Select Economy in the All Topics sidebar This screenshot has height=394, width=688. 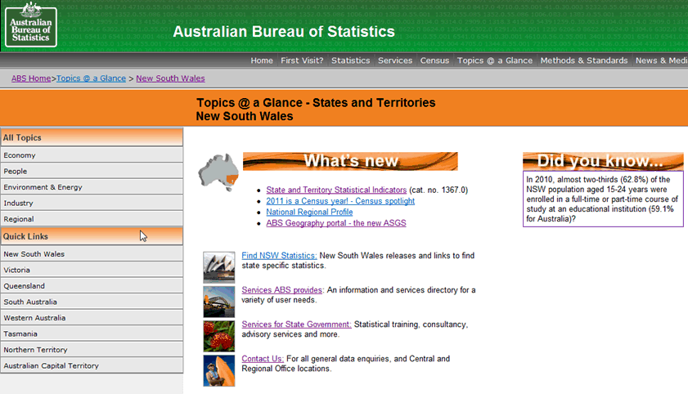click(20, 155)
